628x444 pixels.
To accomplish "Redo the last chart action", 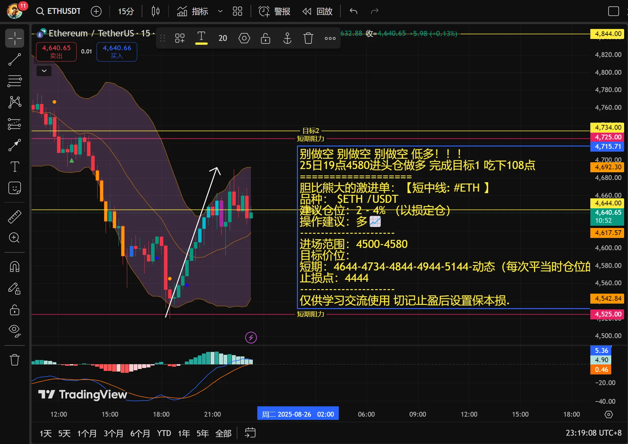I will tap(375, 11).
